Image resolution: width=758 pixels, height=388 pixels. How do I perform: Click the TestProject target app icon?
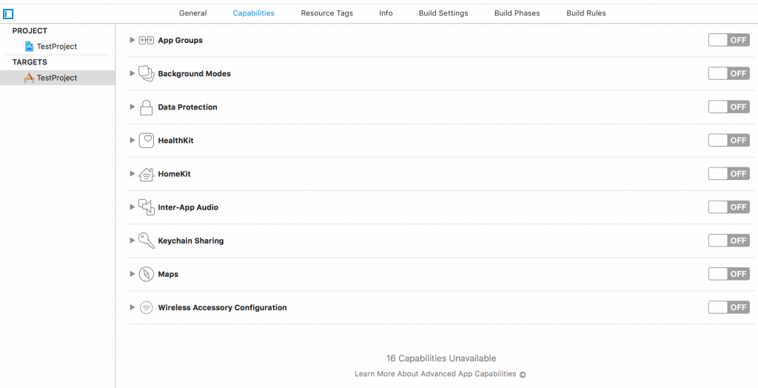(x=30, y=78)
